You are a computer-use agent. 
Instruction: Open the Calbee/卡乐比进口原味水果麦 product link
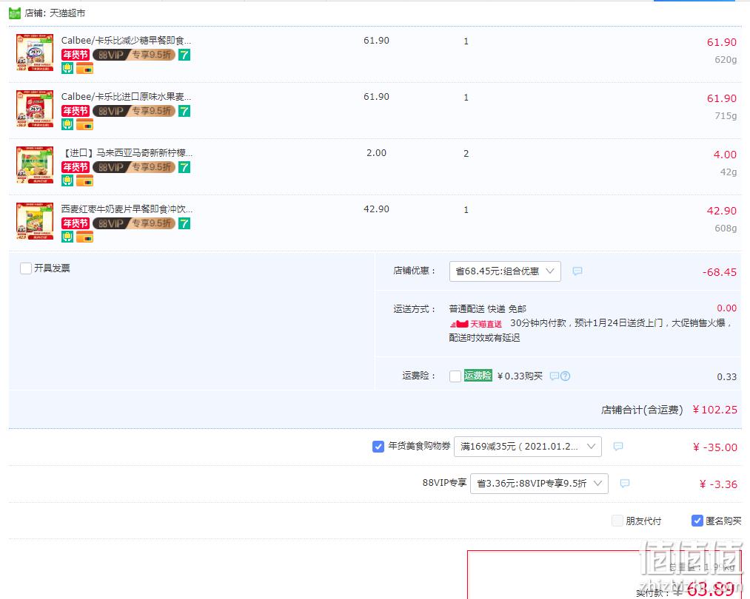(127, 96)
